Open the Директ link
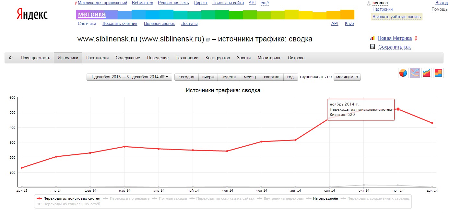450x213 pixels. (x=201, y=3)
